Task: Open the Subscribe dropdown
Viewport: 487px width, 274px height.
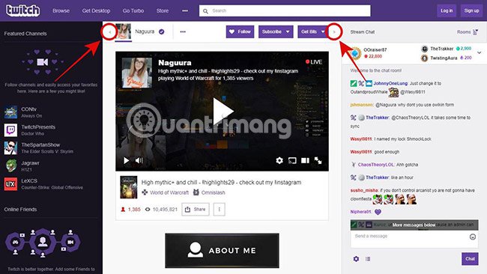Action: [276, 31]
